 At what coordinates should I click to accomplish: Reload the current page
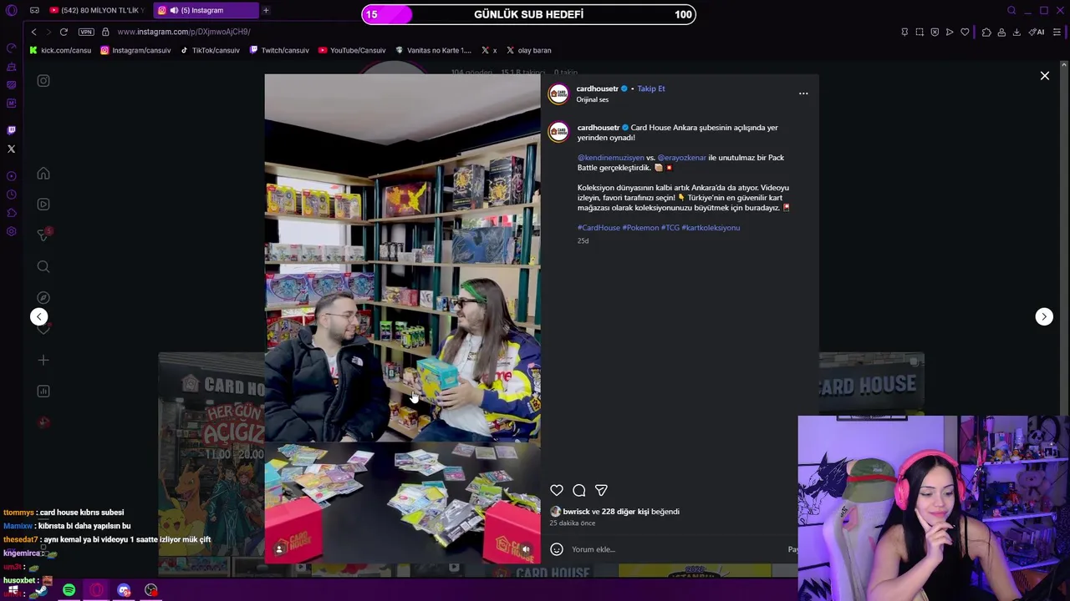[x=64, y=32]
